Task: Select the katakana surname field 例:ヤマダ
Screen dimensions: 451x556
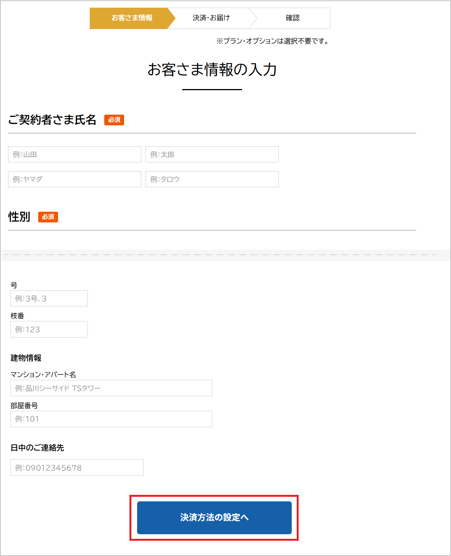Action: 74,179
